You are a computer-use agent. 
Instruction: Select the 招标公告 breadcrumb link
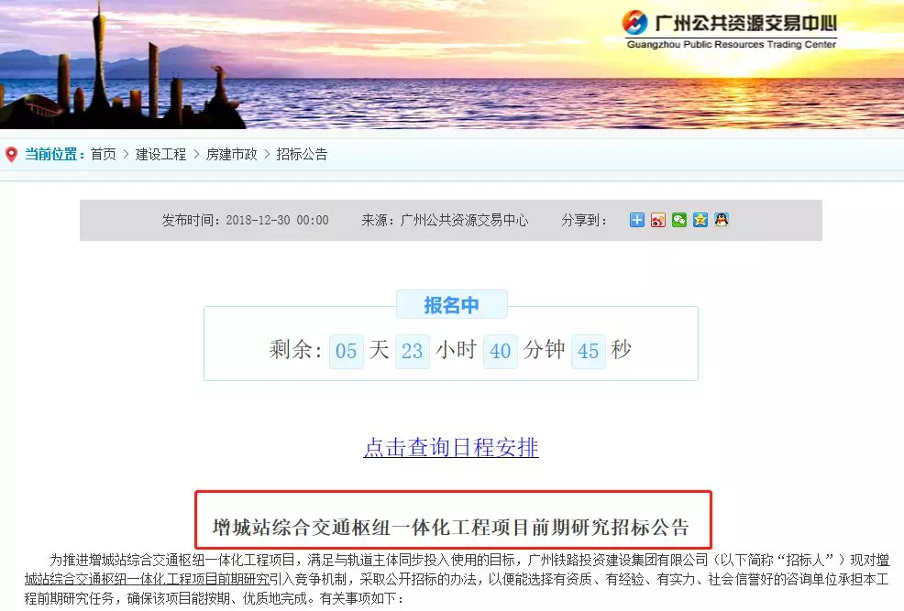click(302, 154)
